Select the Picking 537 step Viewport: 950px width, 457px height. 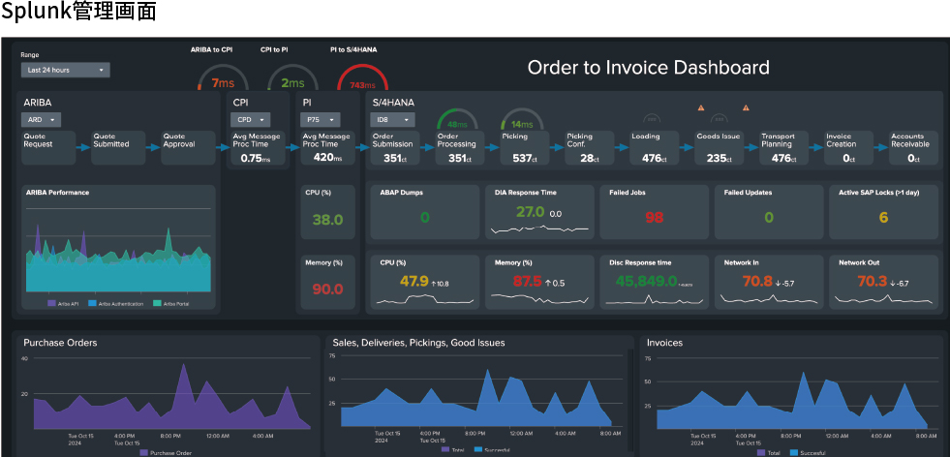point(525,147)
